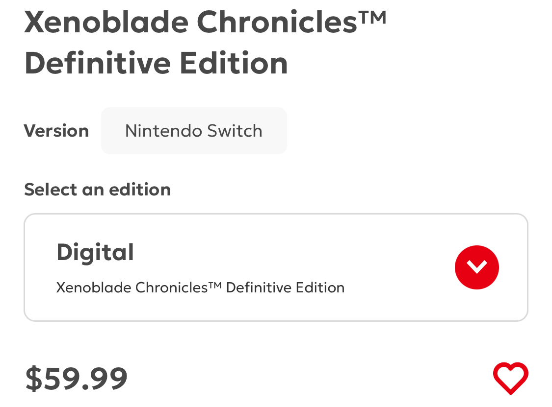Click the "Version" label
The height and width of the screenshot is (407, 552).
56,131
